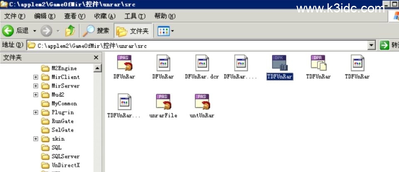Expand the address bar dropdown list
The height and width of the screenshot is (172, 399).
372,46
